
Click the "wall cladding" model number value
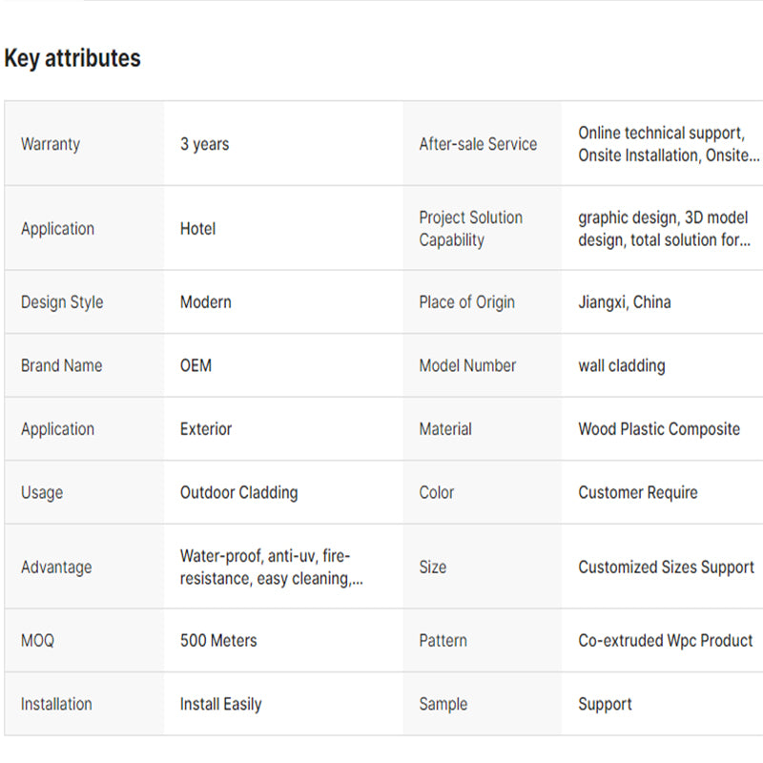coord(621,365)
